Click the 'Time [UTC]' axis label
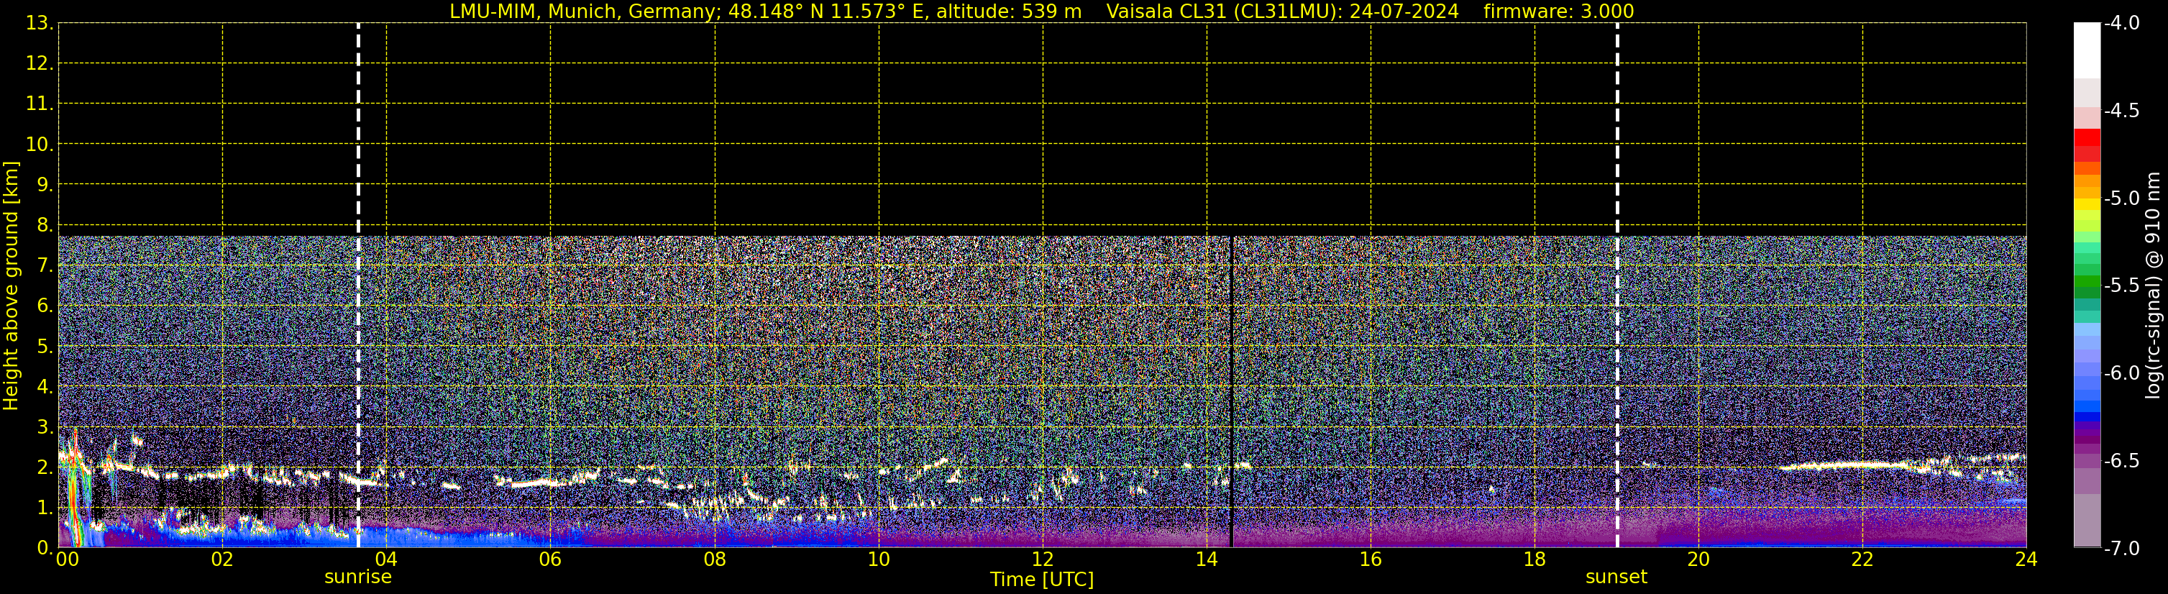 click(x=1042, y=579)
